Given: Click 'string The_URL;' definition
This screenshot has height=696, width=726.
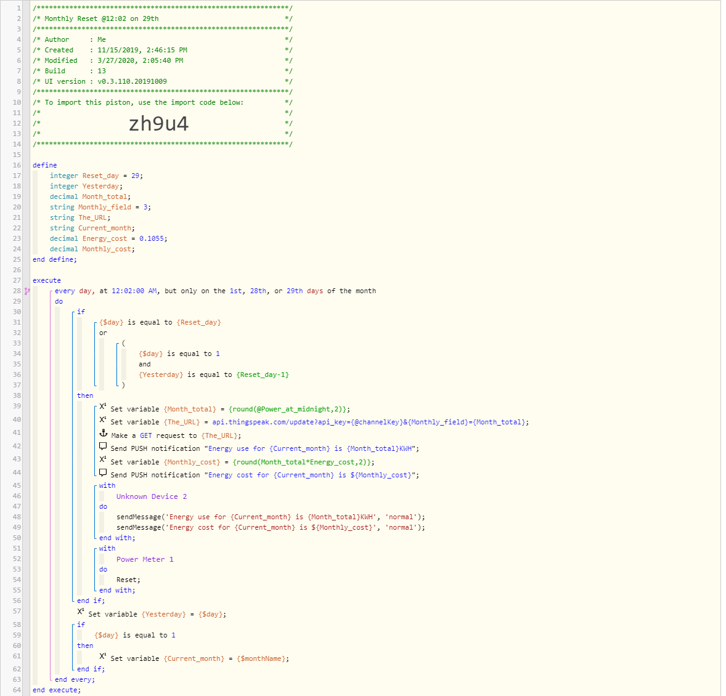Looking at the screenshot, I should (x=80, y=217).
